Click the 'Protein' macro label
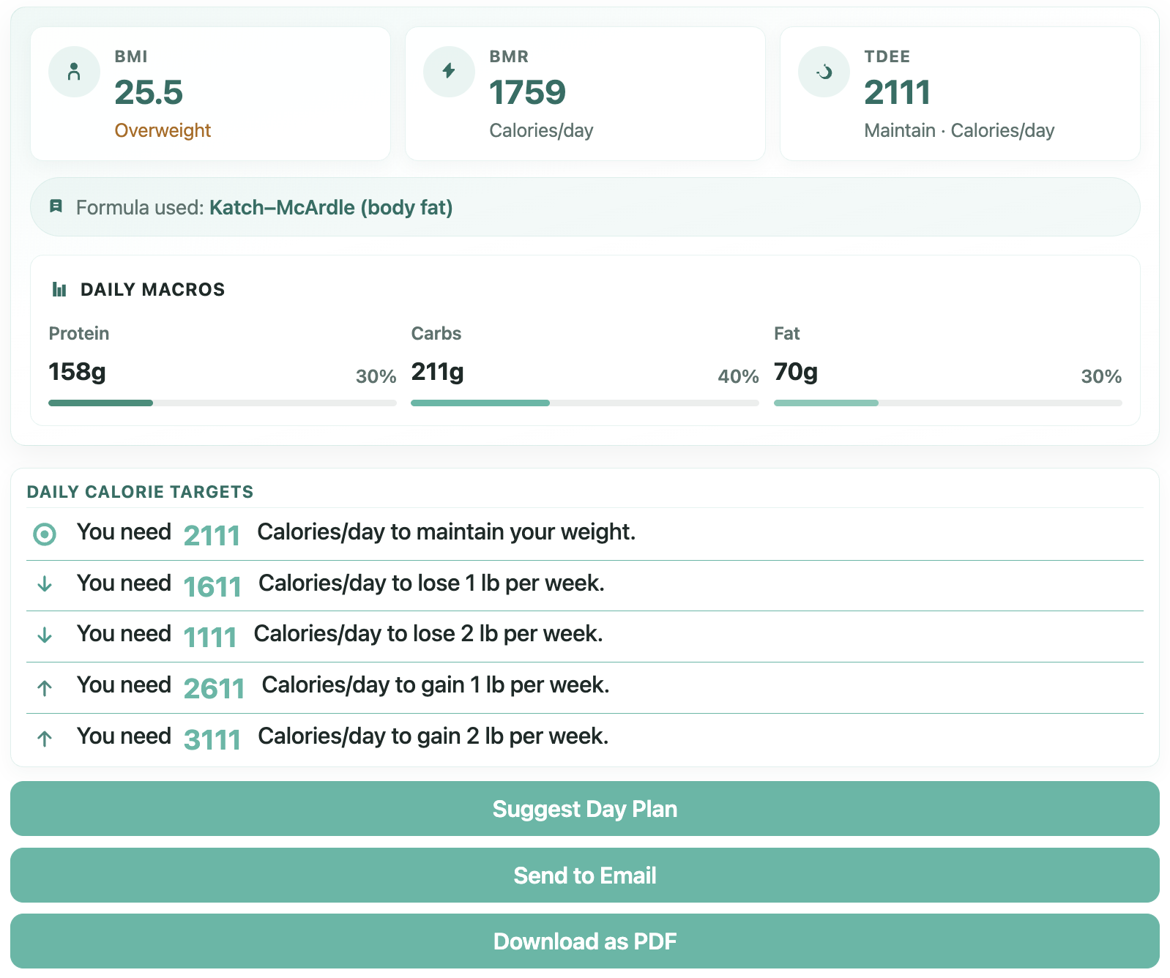 click(x=78, y=334)
